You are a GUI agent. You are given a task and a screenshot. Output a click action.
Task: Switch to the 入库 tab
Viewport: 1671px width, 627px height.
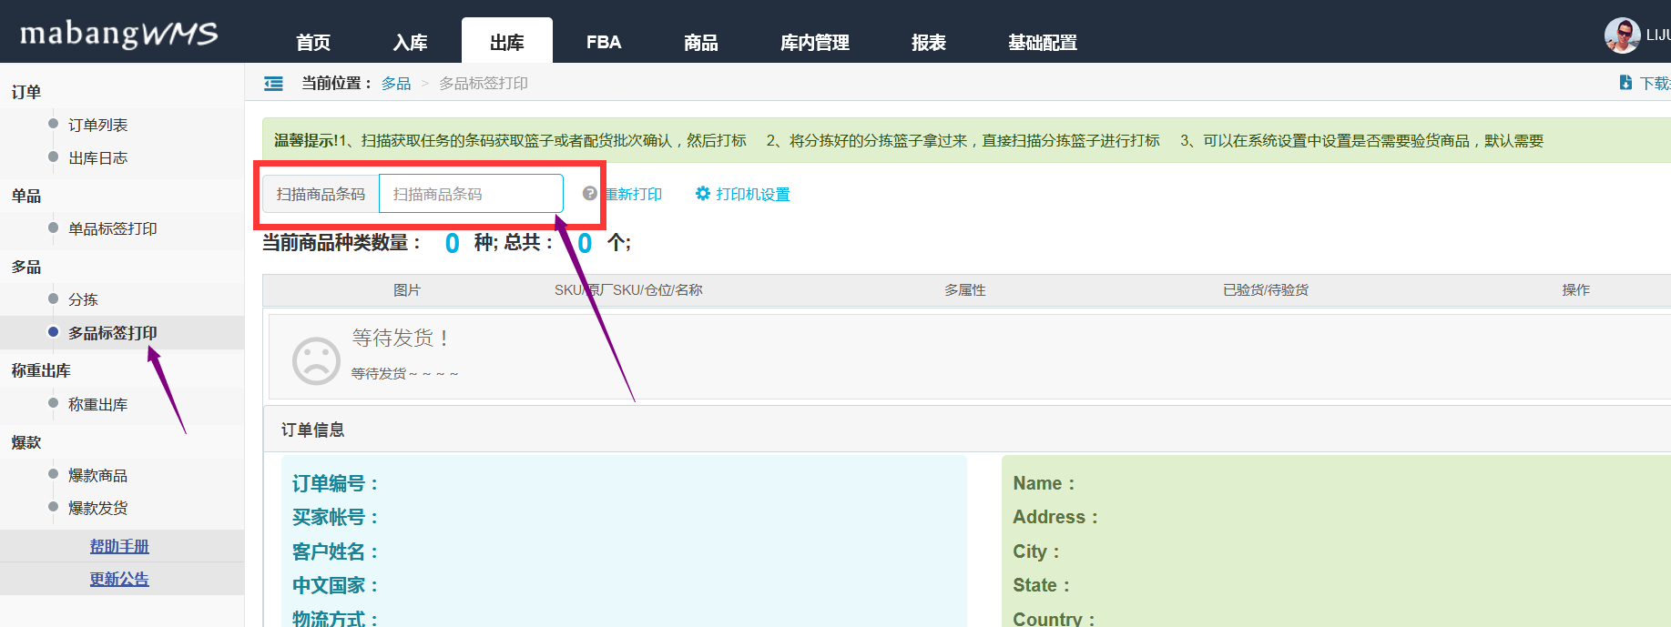411,43
